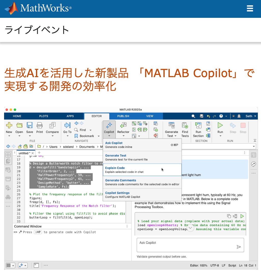The image size is (261, 274).
Task: Open the Seth user dropdown
Action: tap(251, 116)
